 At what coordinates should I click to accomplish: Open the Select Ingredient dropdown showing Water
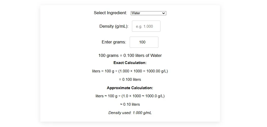click(x=148, y=13)
